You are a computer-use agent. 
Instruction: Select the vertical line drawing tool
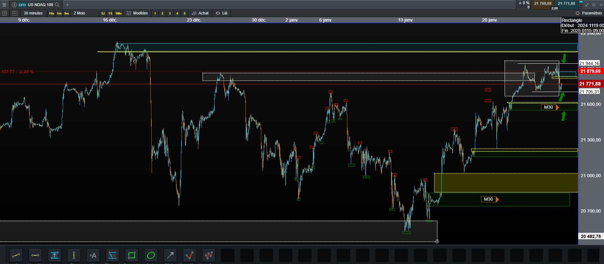(x=74, y=256)
